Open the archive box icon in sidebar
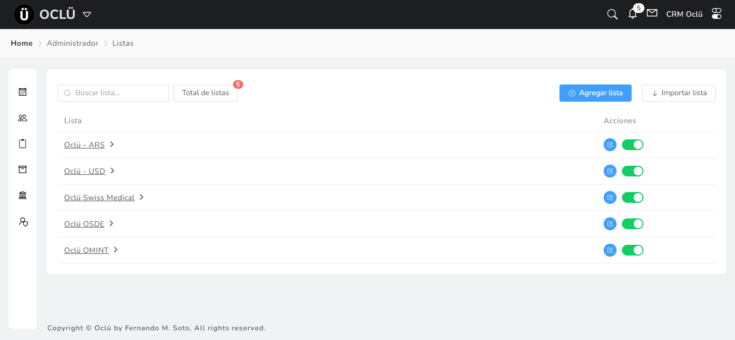 point(23,169)
